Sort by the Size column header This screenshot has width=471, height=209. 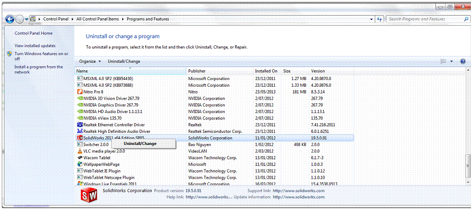click(x=295, y=71)
